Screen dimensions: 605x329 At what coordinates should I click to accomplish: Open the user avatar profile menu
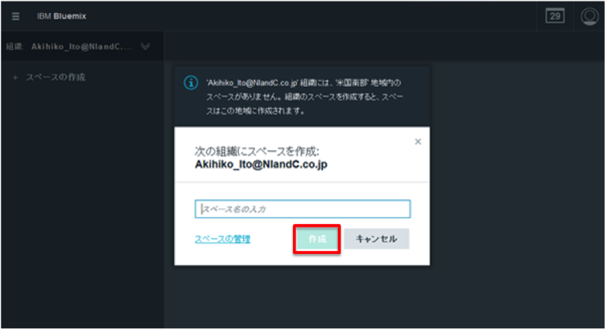pyautogui.click(x=589, y=16)
